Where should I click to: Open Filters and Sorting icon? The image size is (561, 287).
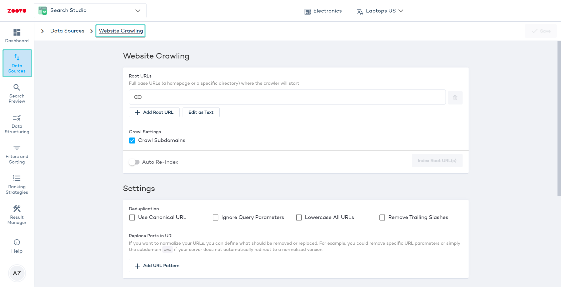pyautogui.click(x=17, y=148)
